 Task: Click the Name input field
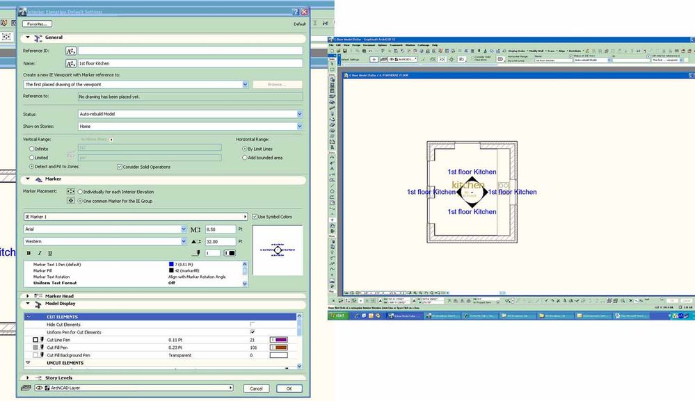pos(191,64)
